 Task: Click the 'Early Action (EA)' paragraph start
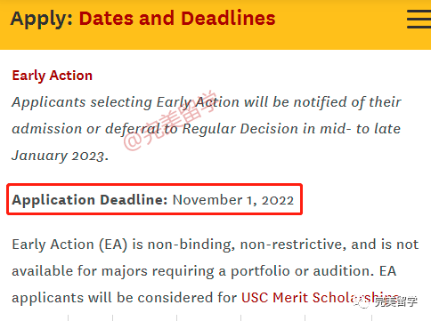pos(69,245)
